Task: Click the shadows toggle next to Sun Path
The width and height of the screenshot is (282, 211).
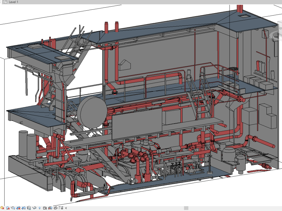Action: (x=7, y=208)
